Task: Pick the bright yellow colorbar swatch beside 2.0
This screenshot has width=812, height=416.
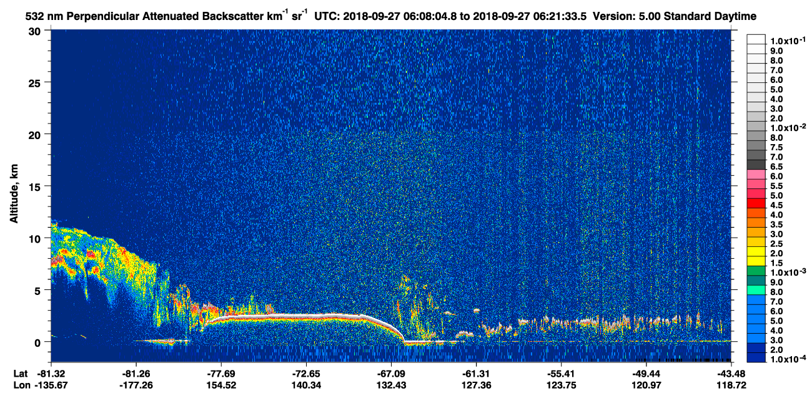Action: [756, 251]
